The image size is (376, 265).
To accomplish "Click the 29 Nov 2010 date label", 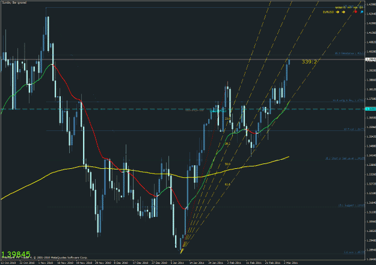I will 103,263.
